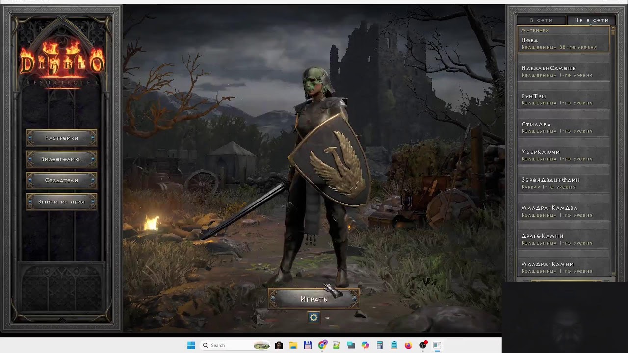Click the taskbar Search box
This screenshot has width=628, height=353.
pos(235,345)
